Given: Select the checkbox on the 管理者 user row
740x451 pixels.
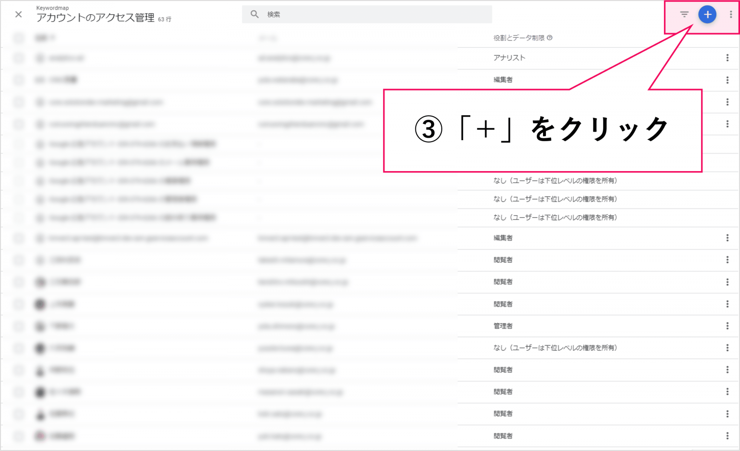Looking at the screenshot, I should (18, 326).
